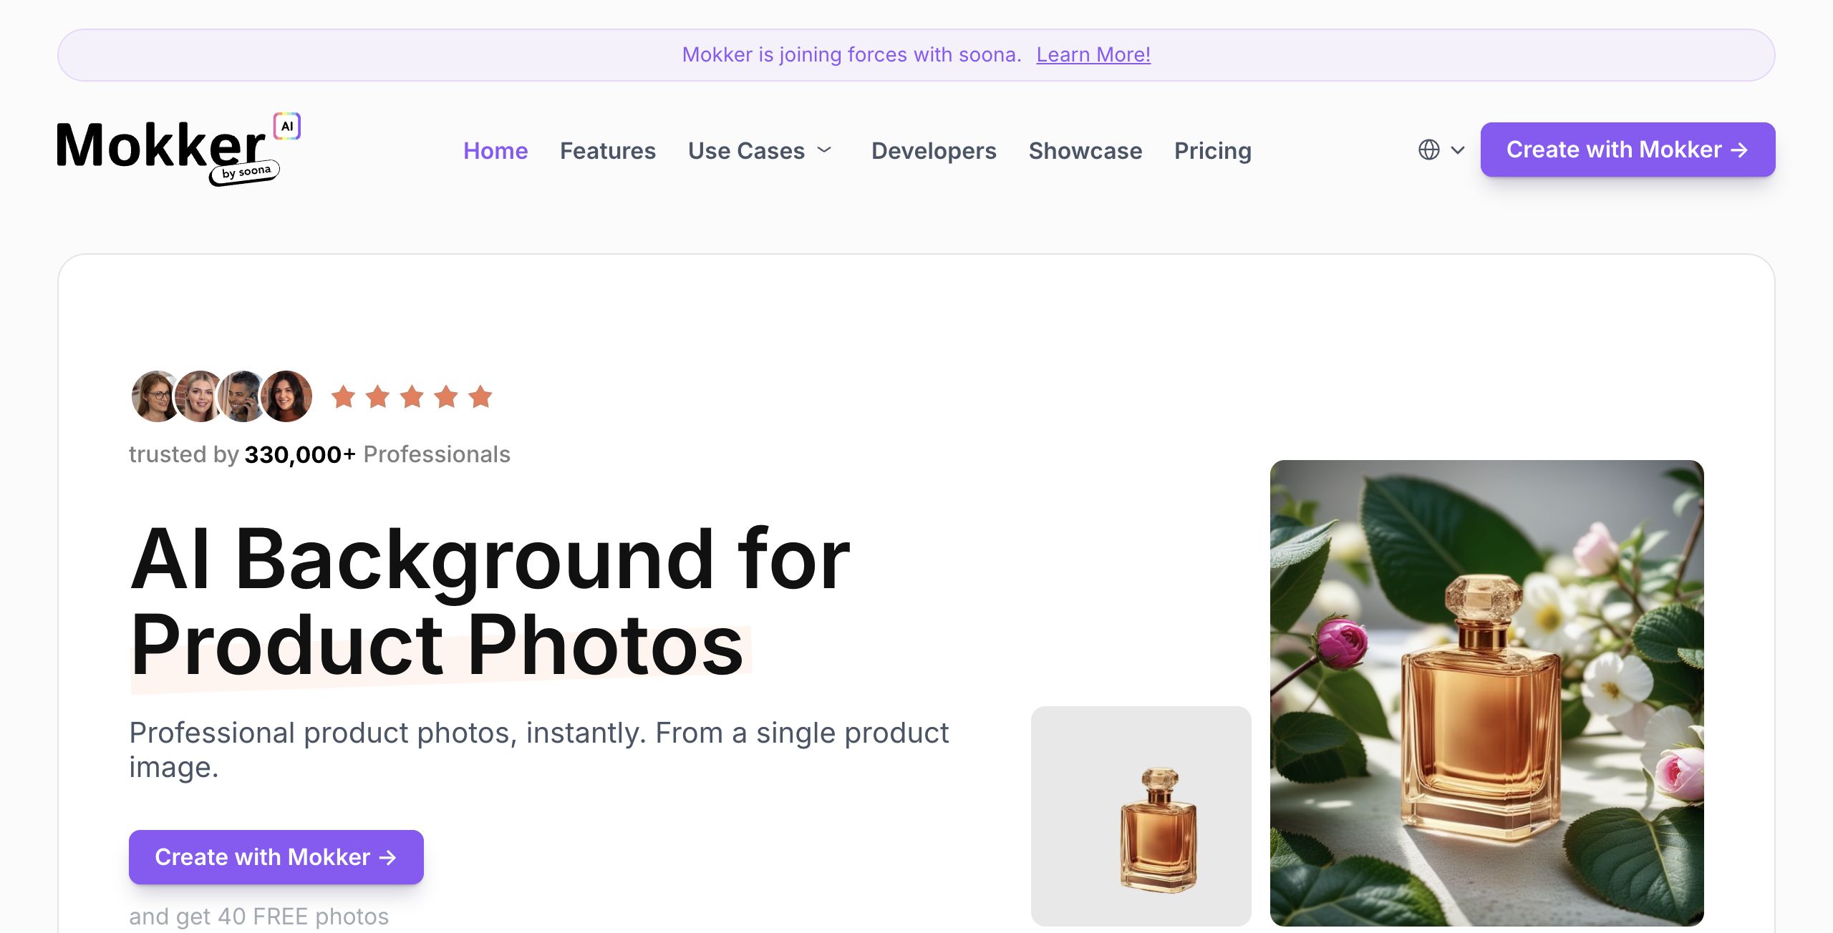This screenshot has height=933, width=1833.
Task: Click the plain perfume bottle thumbnail
Action: (1141, 816)
